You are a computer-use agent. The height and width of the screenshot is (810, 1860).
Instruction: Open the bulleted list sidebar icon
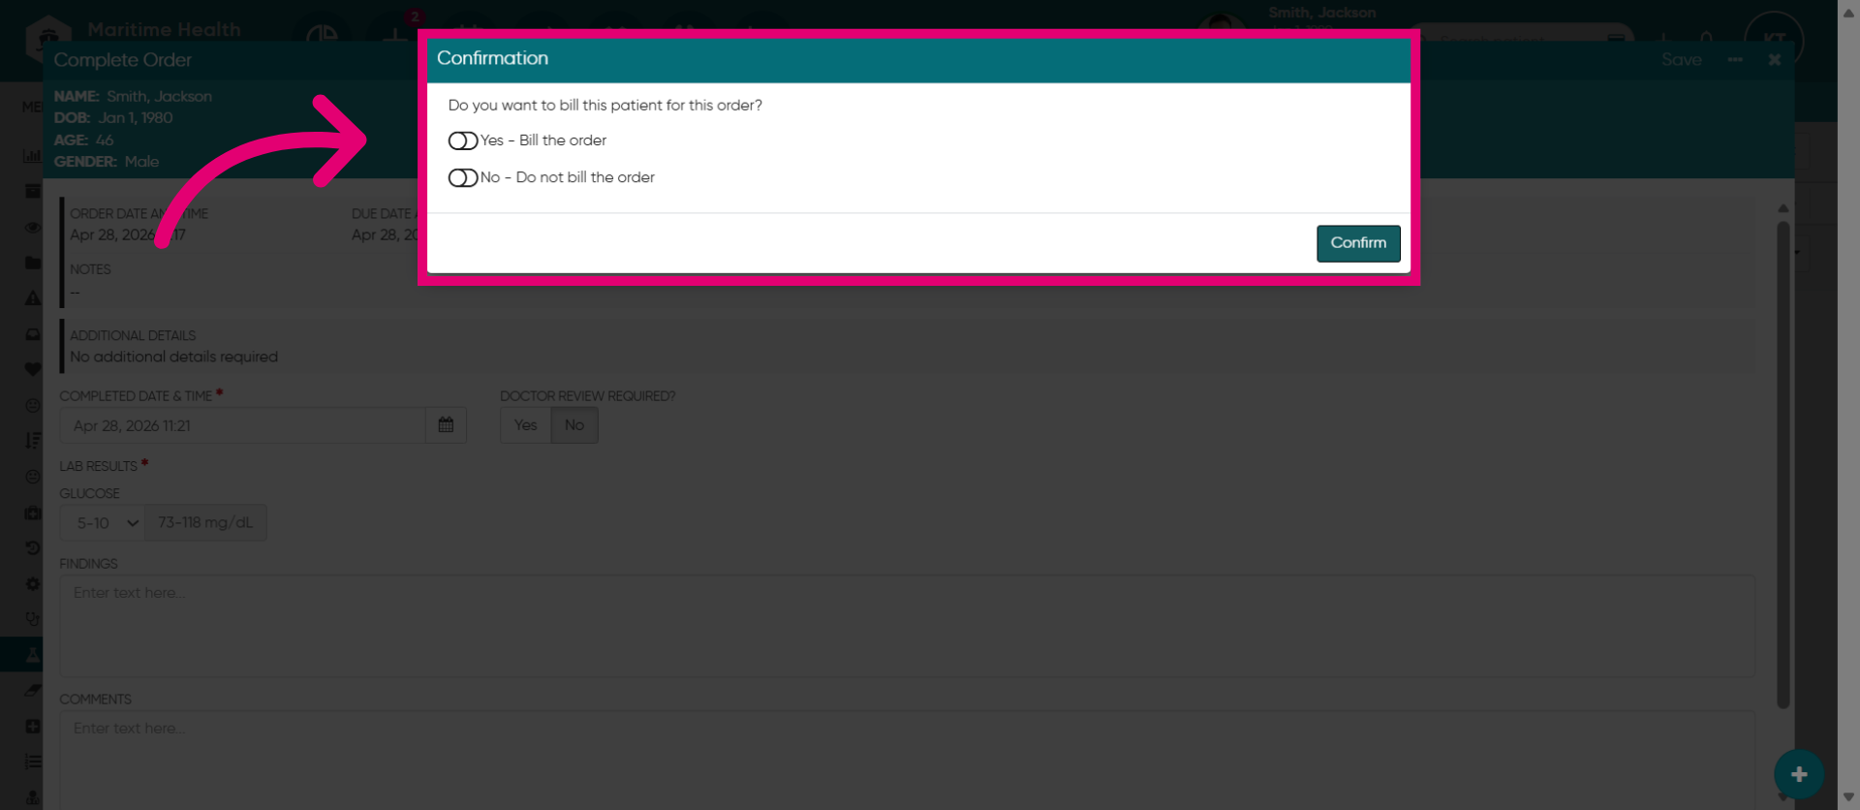[32, 762]
